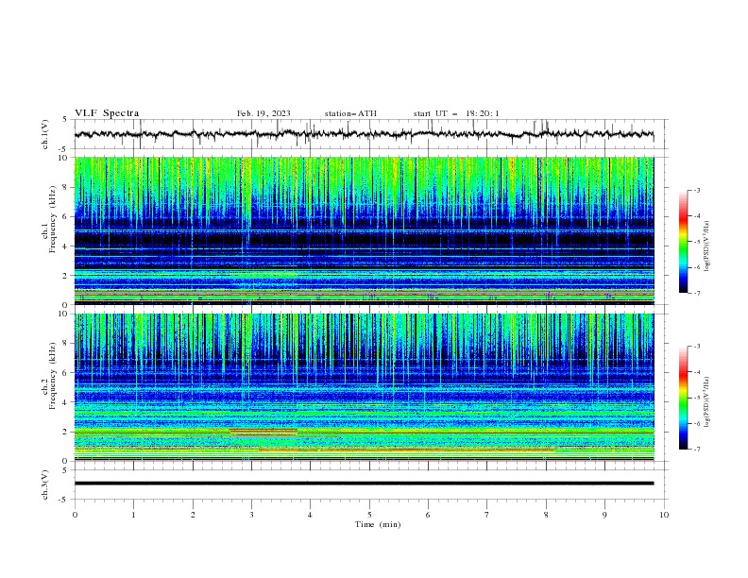Click the ch.1(V) axis label at top

(x=45, y=134)
